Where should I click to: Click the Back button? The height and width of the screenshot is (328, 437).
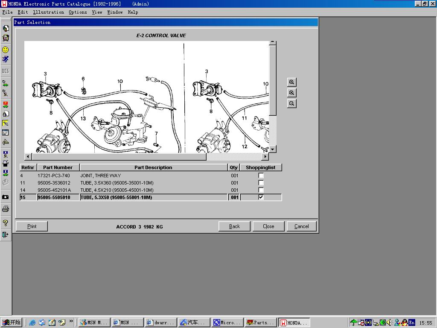pyautogui.click(x=234, y=226)
